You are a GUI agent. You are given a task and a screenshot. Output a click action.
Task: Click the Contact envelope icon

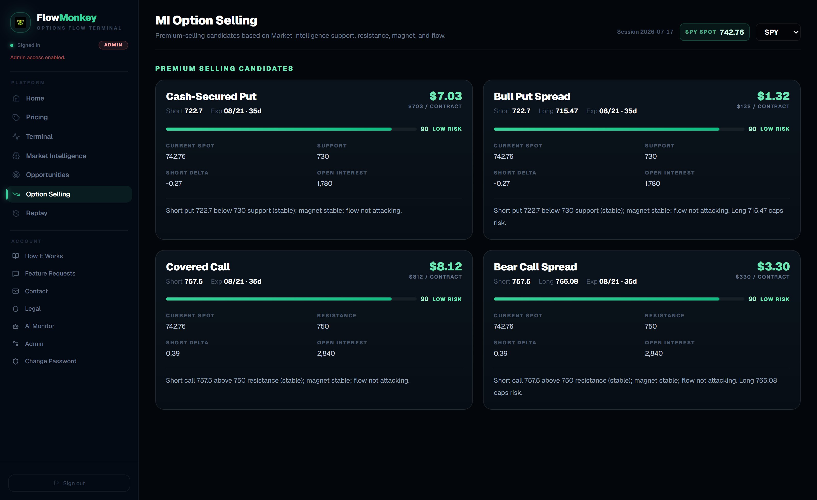point(16,291)
